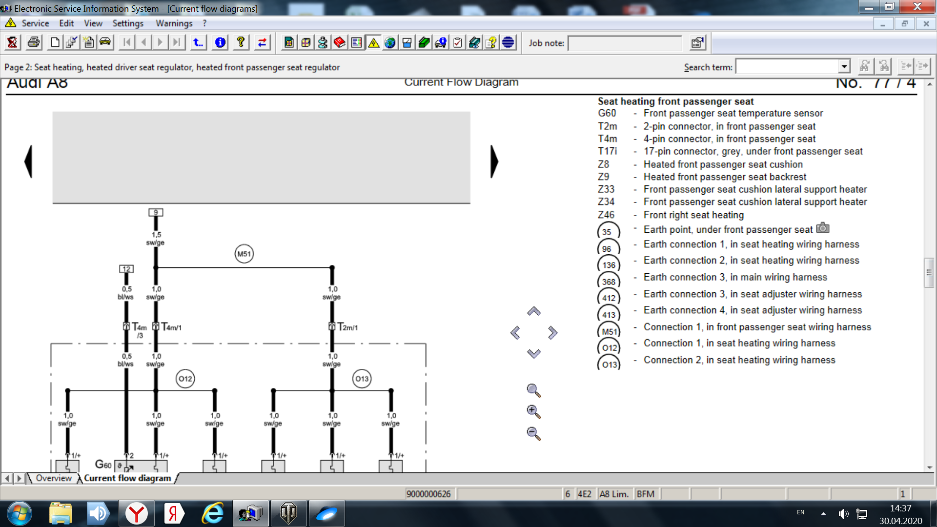Open camera image for Earth point 35
Image resolution: width=937 pixels, height=527 pixels.
823,228
